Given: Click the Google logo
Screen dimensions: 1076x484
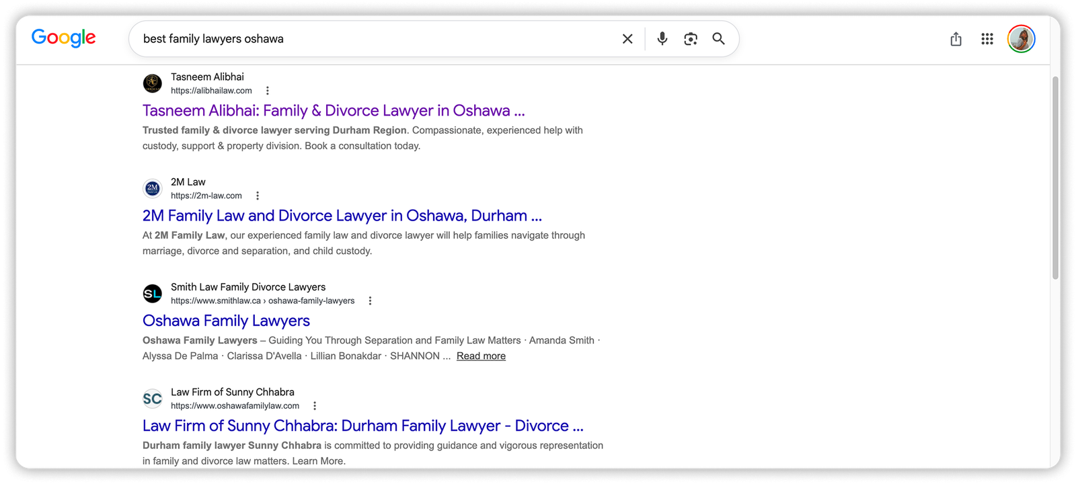Looking at the screenshot, I should 64,38.
